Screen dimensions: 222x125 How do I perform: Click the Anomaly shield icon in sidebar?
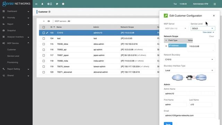coord(4,18)
